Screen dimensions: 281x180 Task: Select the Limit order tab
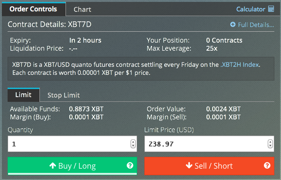pos(23,95)
